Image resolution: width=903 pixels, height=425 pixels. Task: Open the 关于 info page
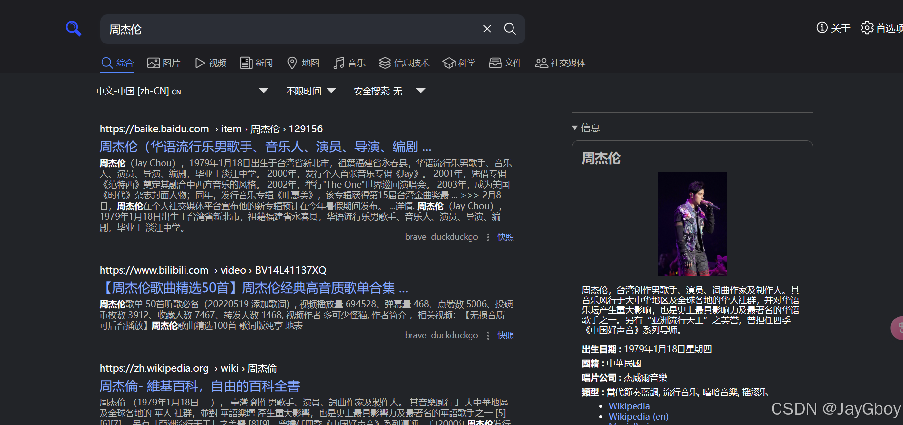click(833, 28)
